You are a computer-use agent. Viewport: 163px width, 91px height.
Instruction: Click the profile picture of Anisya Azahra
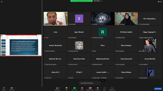[150, 72]
